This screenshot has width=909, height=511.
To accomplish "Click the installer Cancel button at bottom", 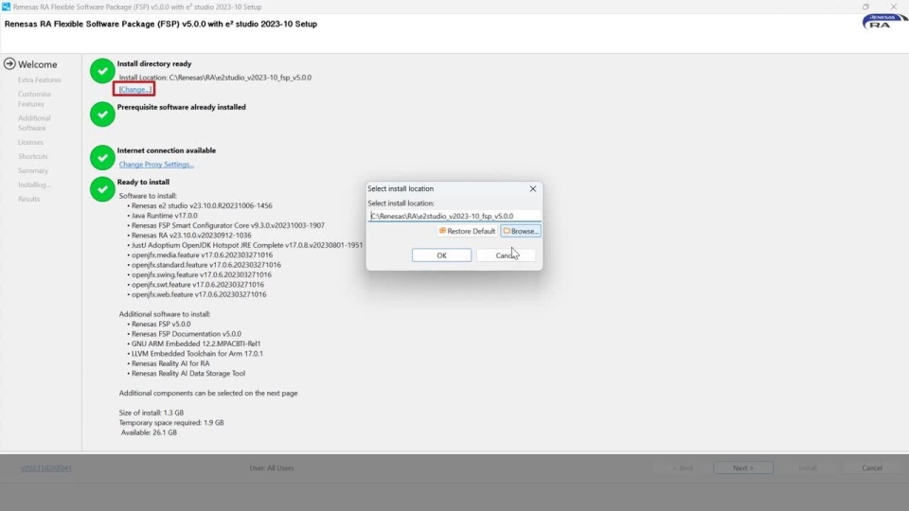I will tap(871, 468).
